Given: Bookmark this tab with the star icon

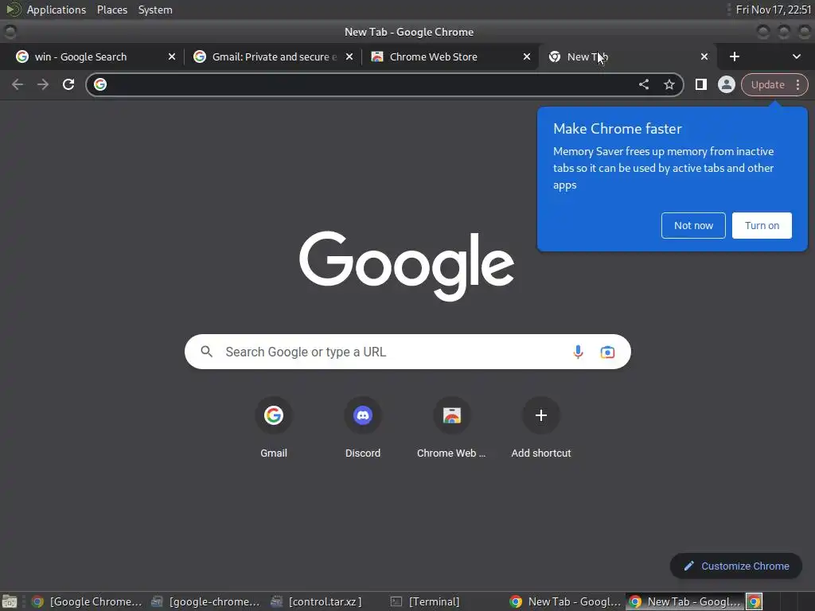Looking at the screenshot, I should point(669,84).
